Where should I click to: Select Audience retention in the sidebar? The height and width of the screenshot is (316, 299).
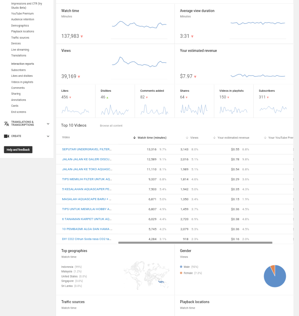(x=22, y=20)
